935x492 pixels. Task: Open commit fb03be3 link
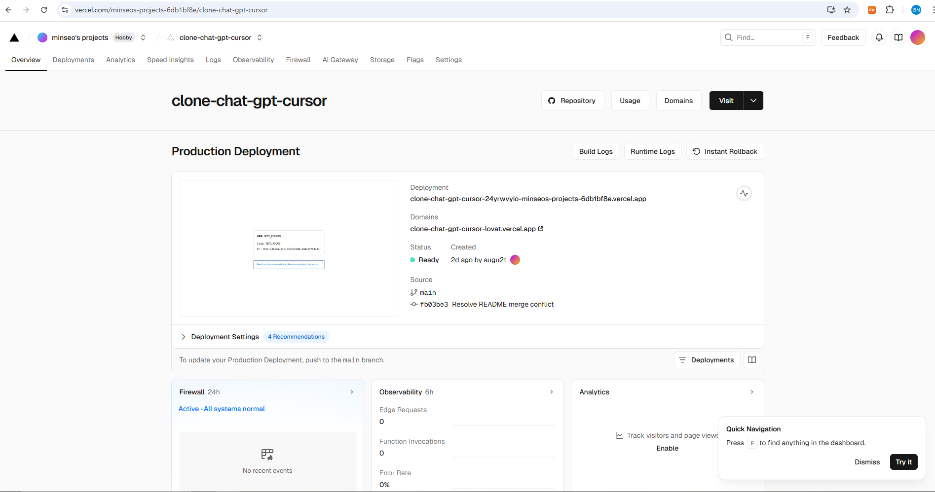click(x=434, y=304)
